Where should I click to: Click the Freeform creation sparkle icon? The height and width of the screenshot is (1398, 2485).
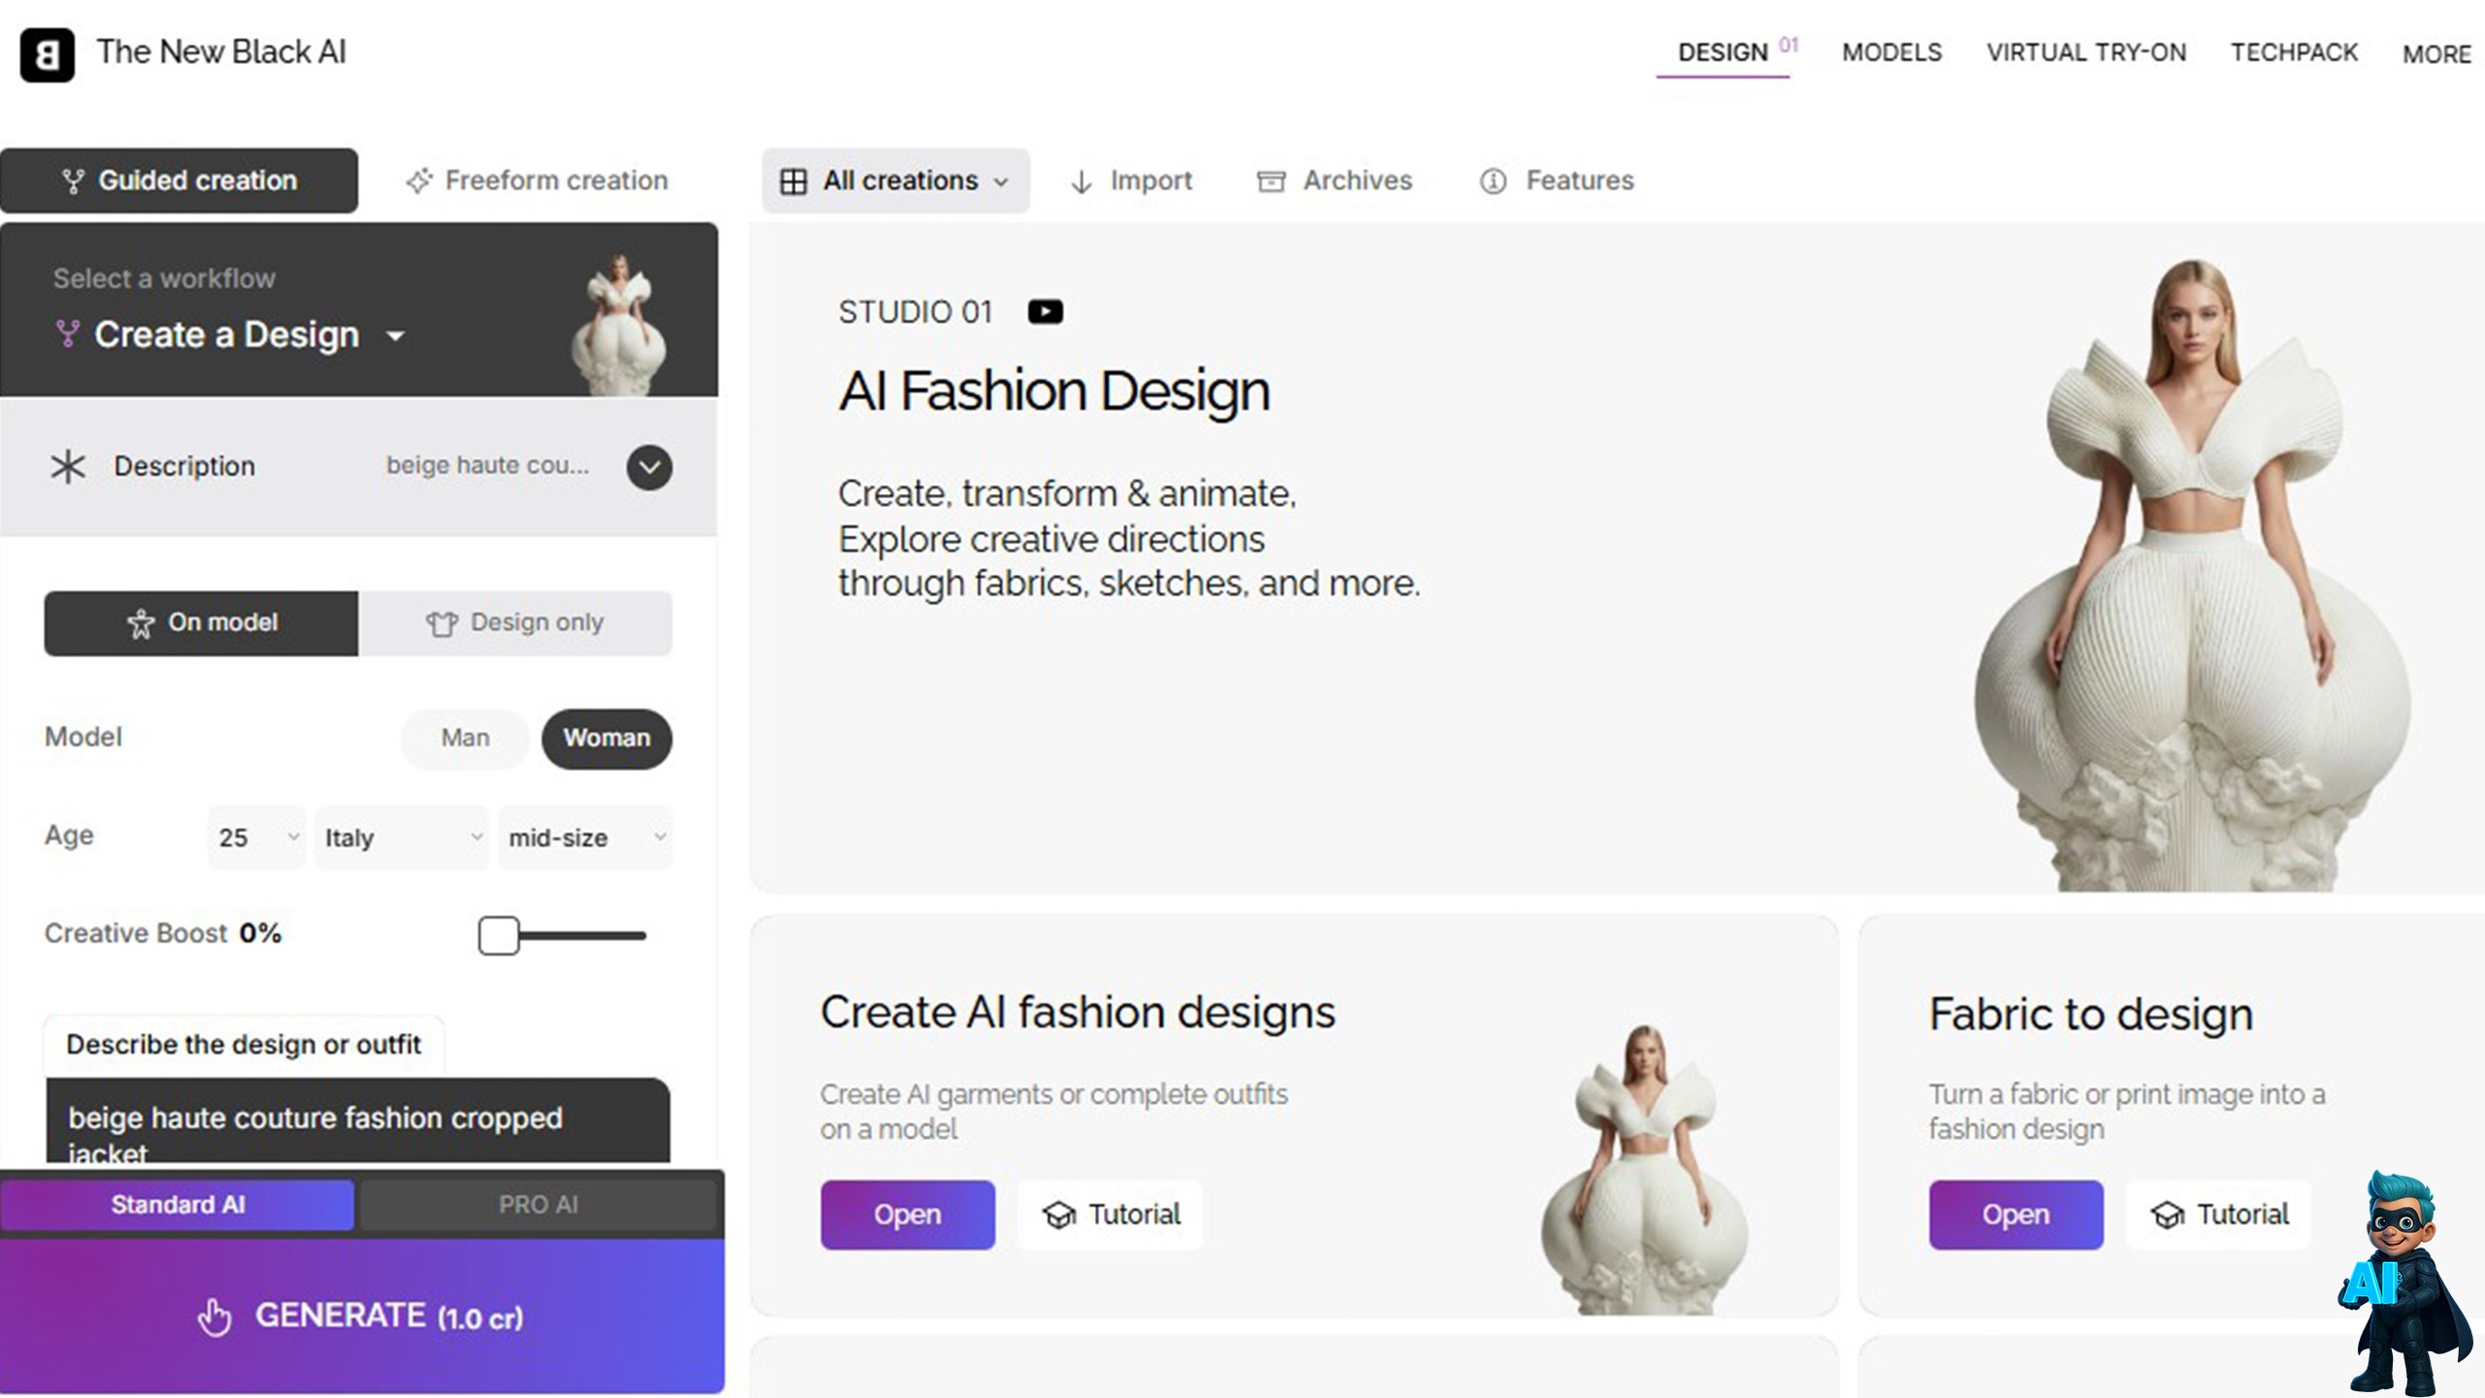pyautogui.click(x=419, y=181)
